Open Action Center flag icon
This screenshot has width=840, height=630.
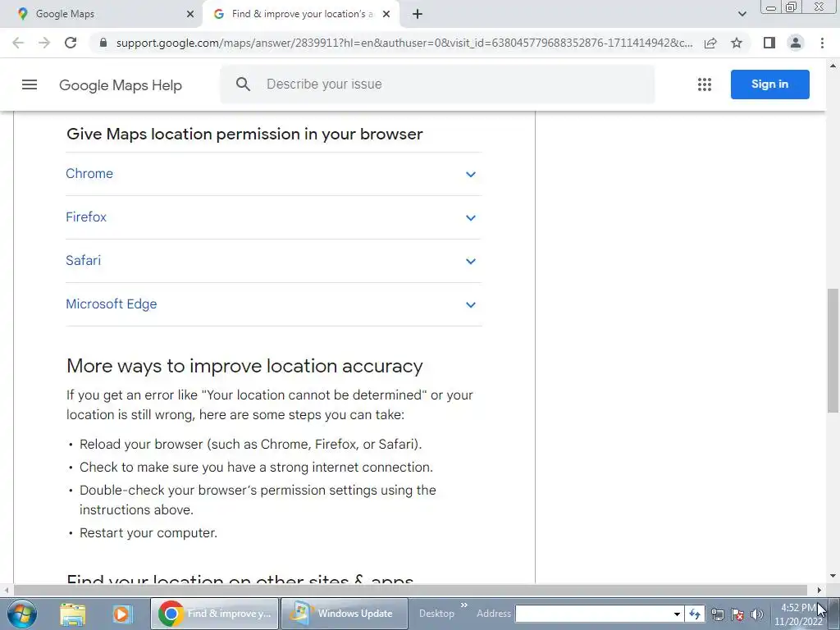click(x=737, y=614)
